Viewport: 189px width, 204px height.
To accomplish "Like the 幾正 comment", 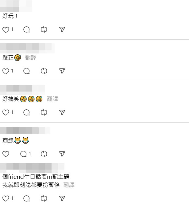I will click(x=6, y=71).
